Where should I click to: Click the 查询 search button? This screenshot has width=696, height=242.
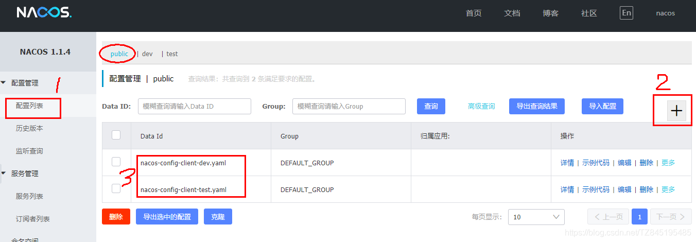[431, 106]
